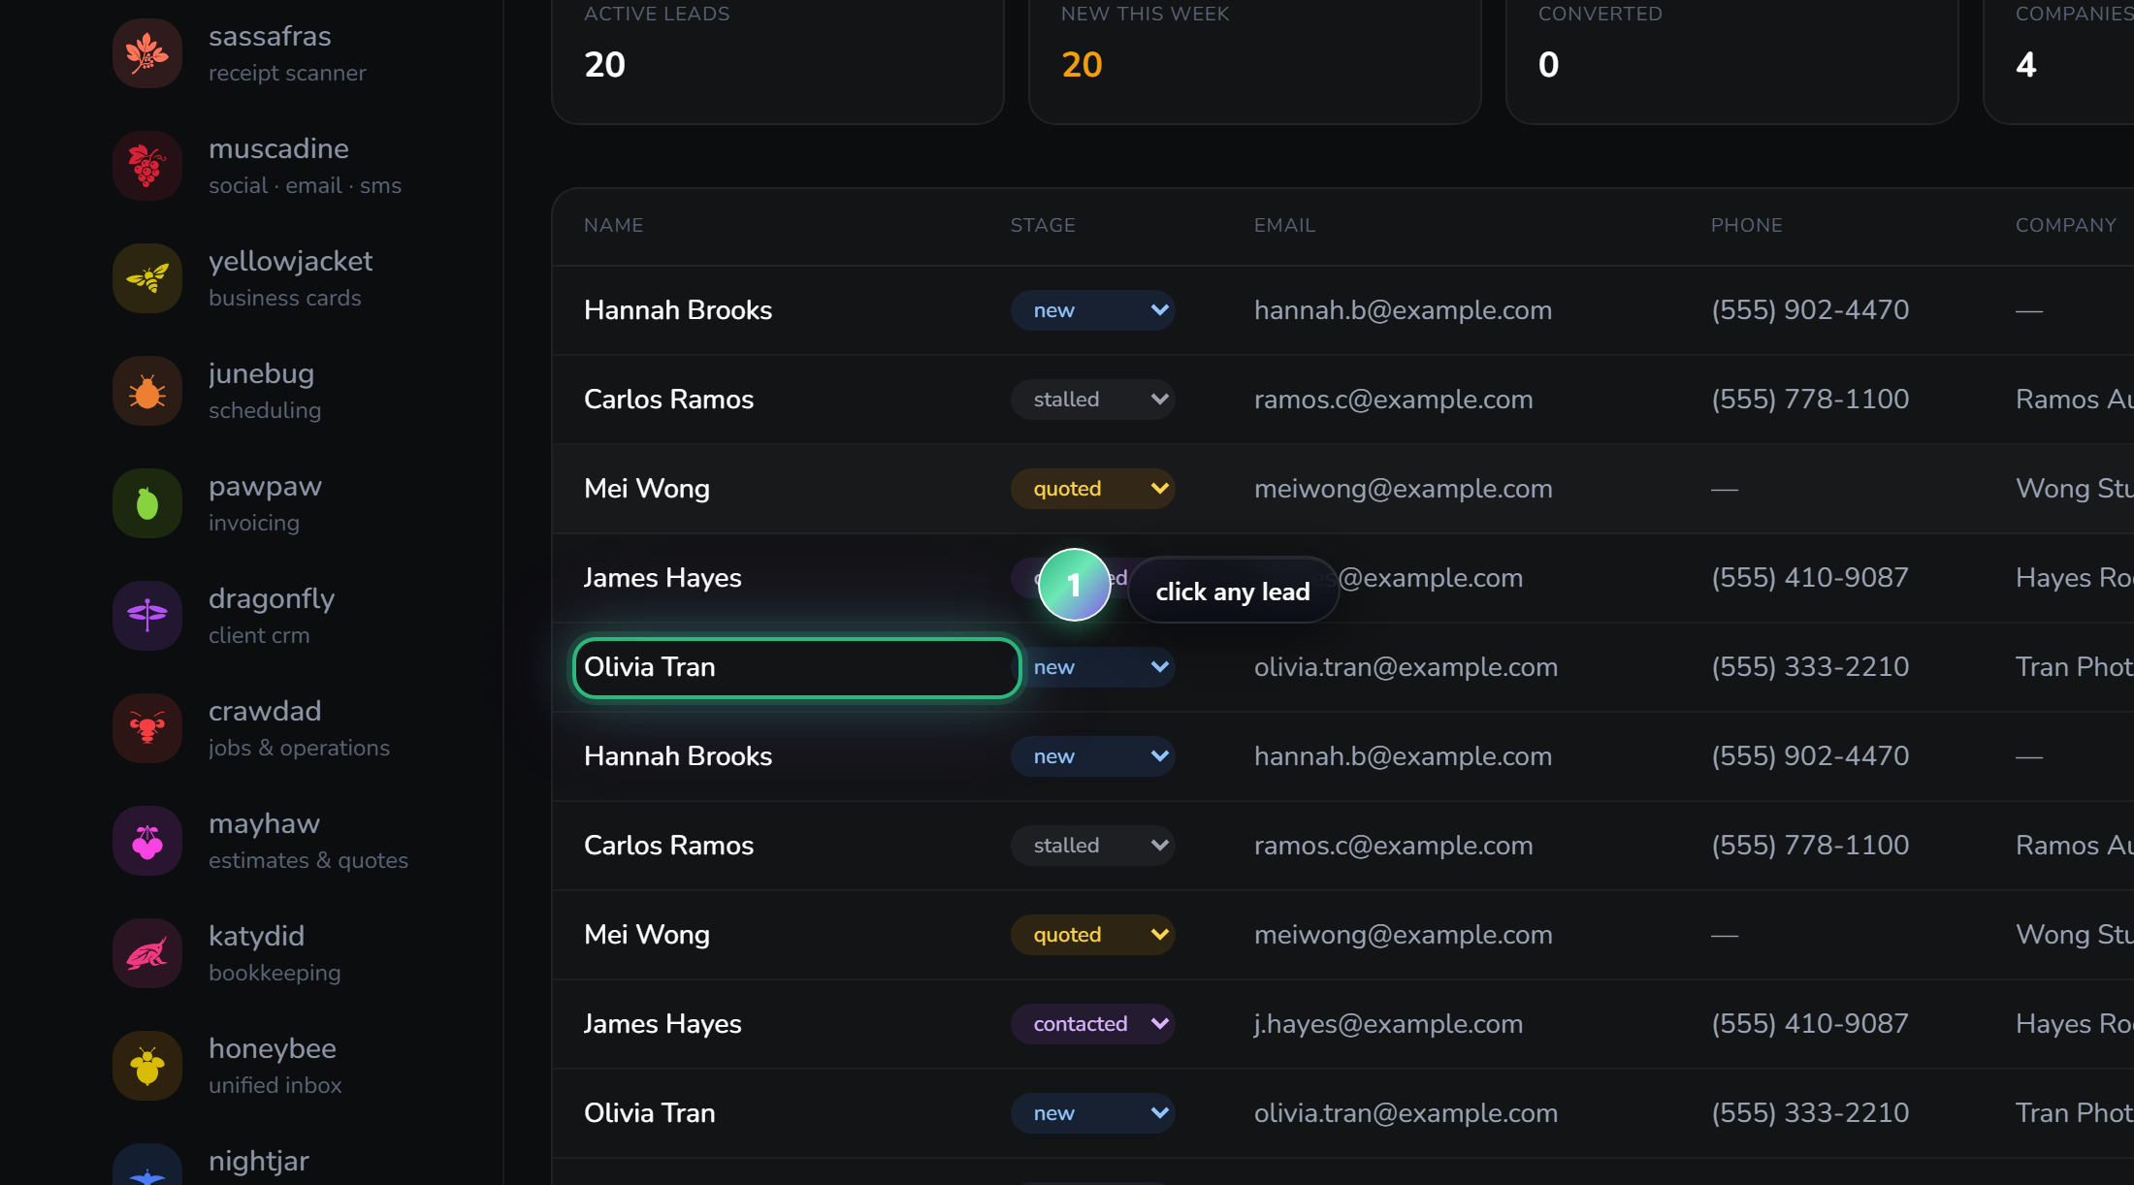This screenshot has width=2134, height=1185.
Task: Open the sassafras receipt scanner icon
Action: pos(147,53)
